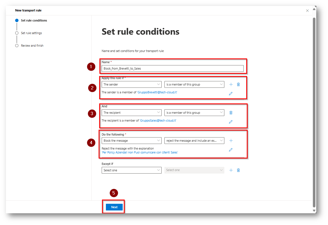
Task: Delete the sender condition with trash icon
Action: [238, 84]
